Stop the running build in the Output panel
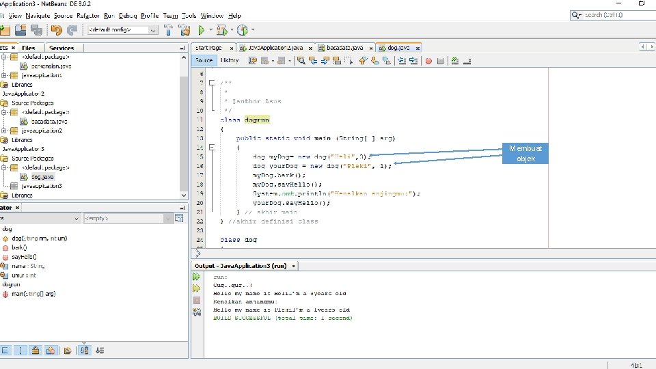This screenshot has width=656, height=369. [x=197, y=301]
